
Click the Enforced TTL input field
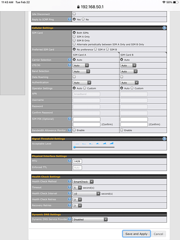[x=77, y=168]
